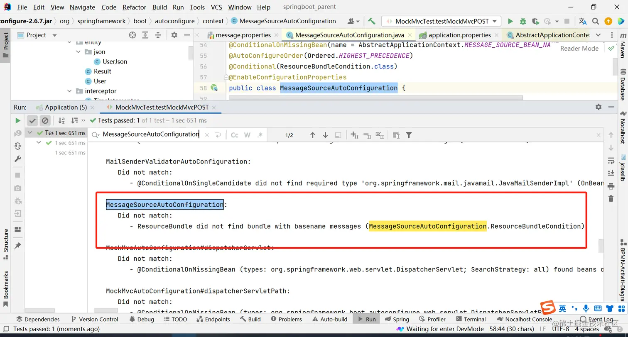Open the user account dropdown in toolbar
Image resolution: width=628 pixels, height=337 pixels.
click(354, 21)
